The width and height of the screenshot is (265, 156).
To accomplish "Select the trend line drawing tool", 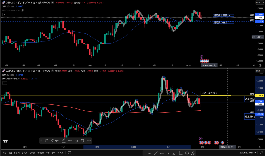I will point(156,153).
